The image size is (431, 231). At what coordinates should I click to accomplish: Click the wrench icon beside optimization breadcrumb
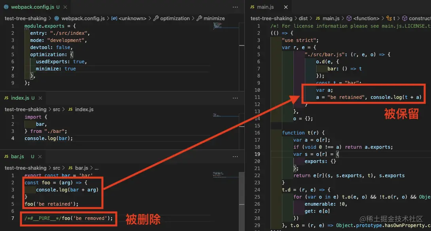coord(156,18)
